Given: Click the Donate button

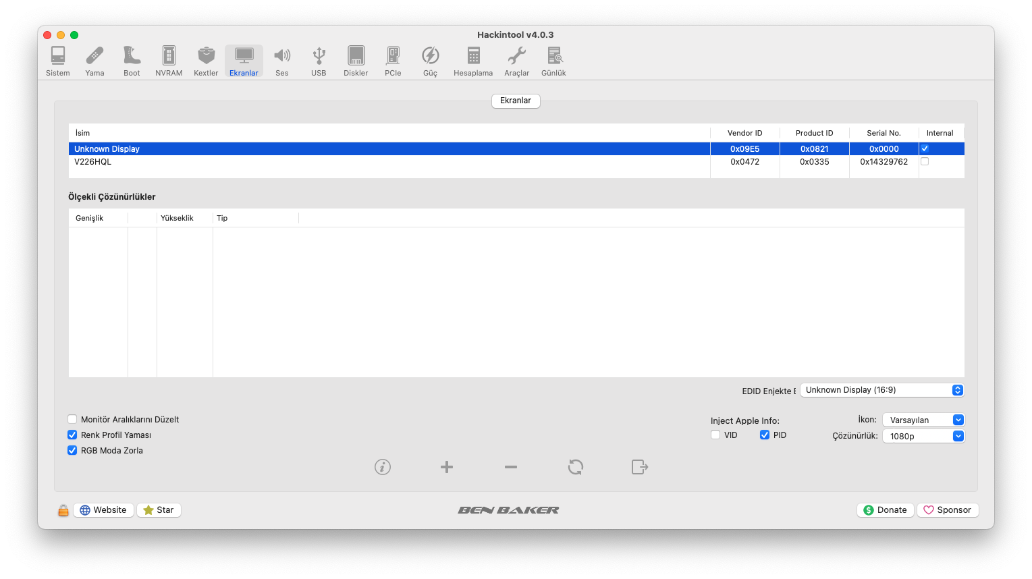Looking at the screenshot, I should coord(886,510).
